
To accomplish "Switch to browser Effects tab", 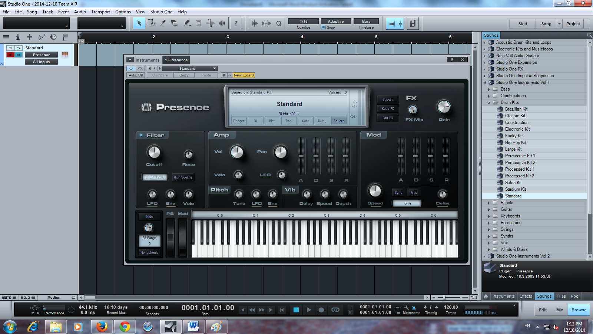I will [x=526, y=296].
